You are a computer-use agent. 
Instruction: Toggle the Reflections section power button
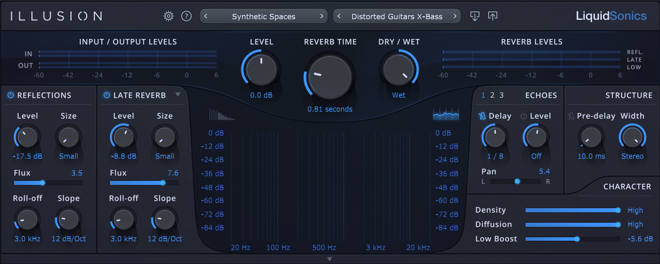pos(10,95)
